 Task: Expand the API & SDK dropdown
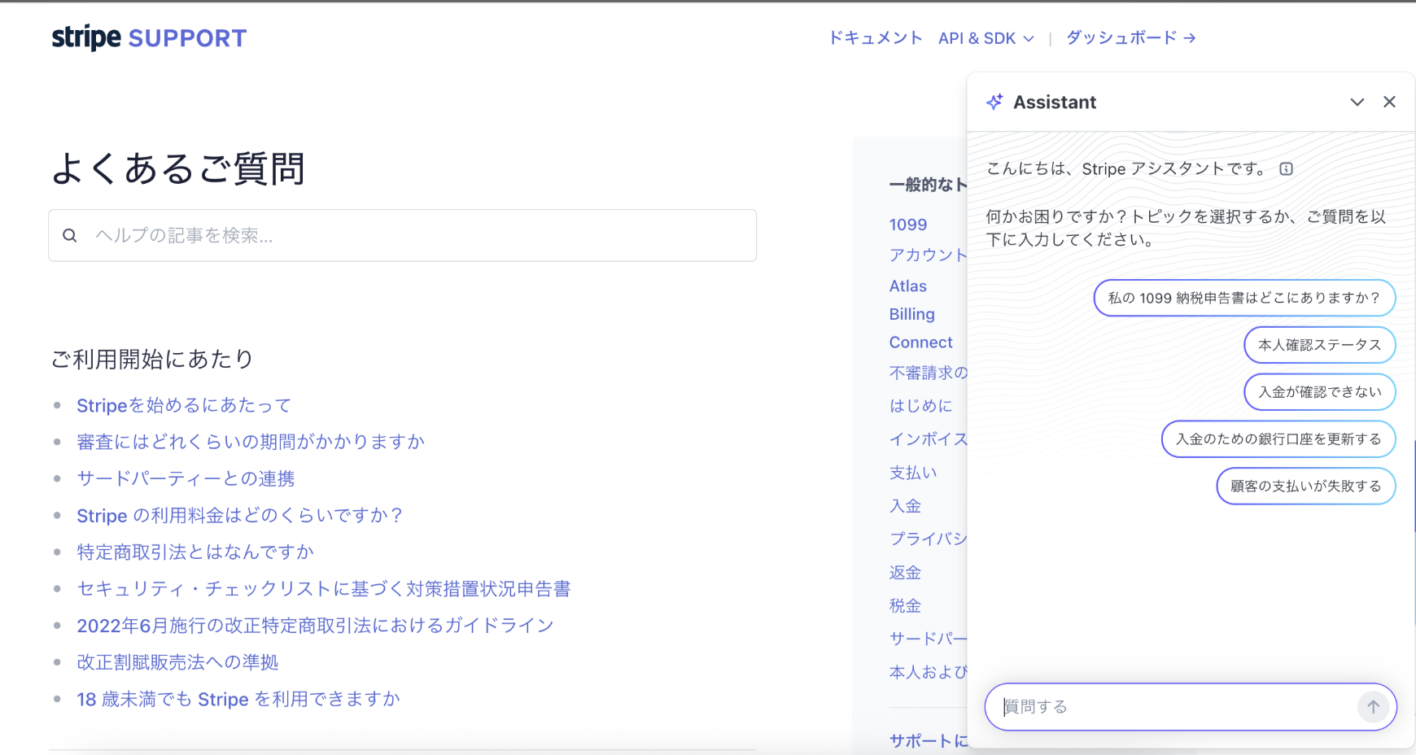tap(986, 38)
